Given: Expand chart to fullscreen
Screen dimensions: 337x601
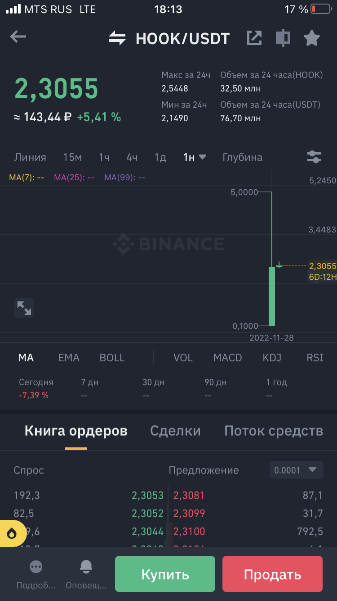Looking at the screenshot, I should (24, 308).
